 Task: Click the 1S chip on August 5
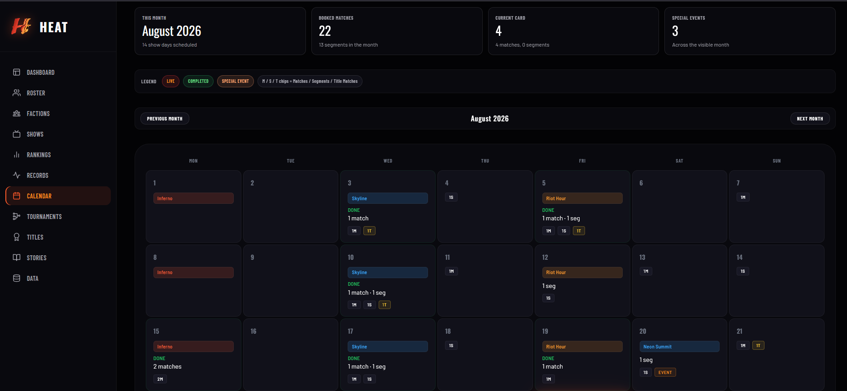click(564, 231)
